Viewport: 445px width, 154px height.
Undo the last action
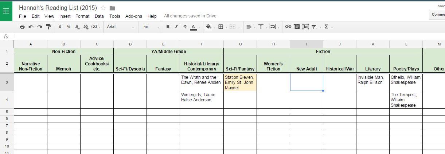[31, 27]
